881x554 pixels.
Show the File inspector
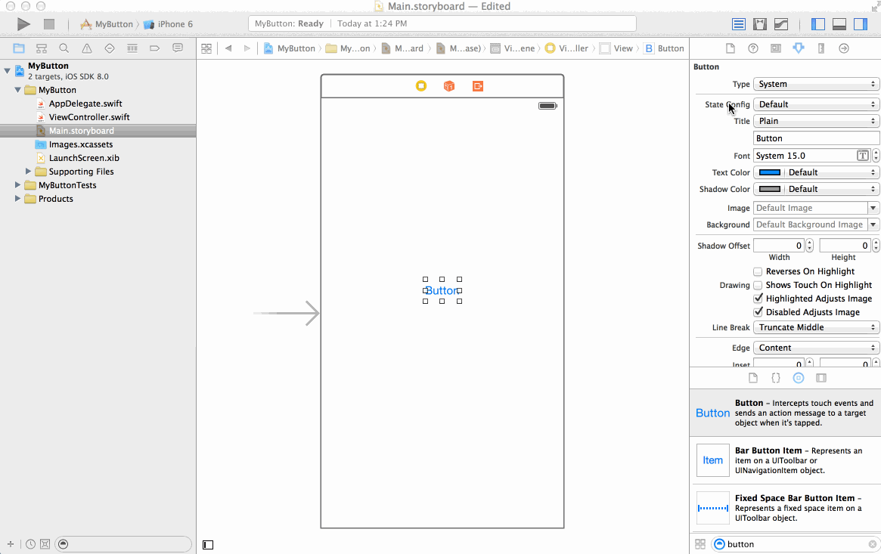[x=731, y=48]
